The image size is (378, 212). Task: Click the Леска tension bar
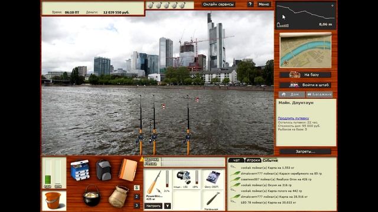click(x=193, y=164)
